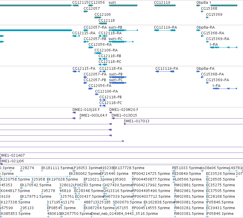Click the CG12056 gene label

(97, 3)
